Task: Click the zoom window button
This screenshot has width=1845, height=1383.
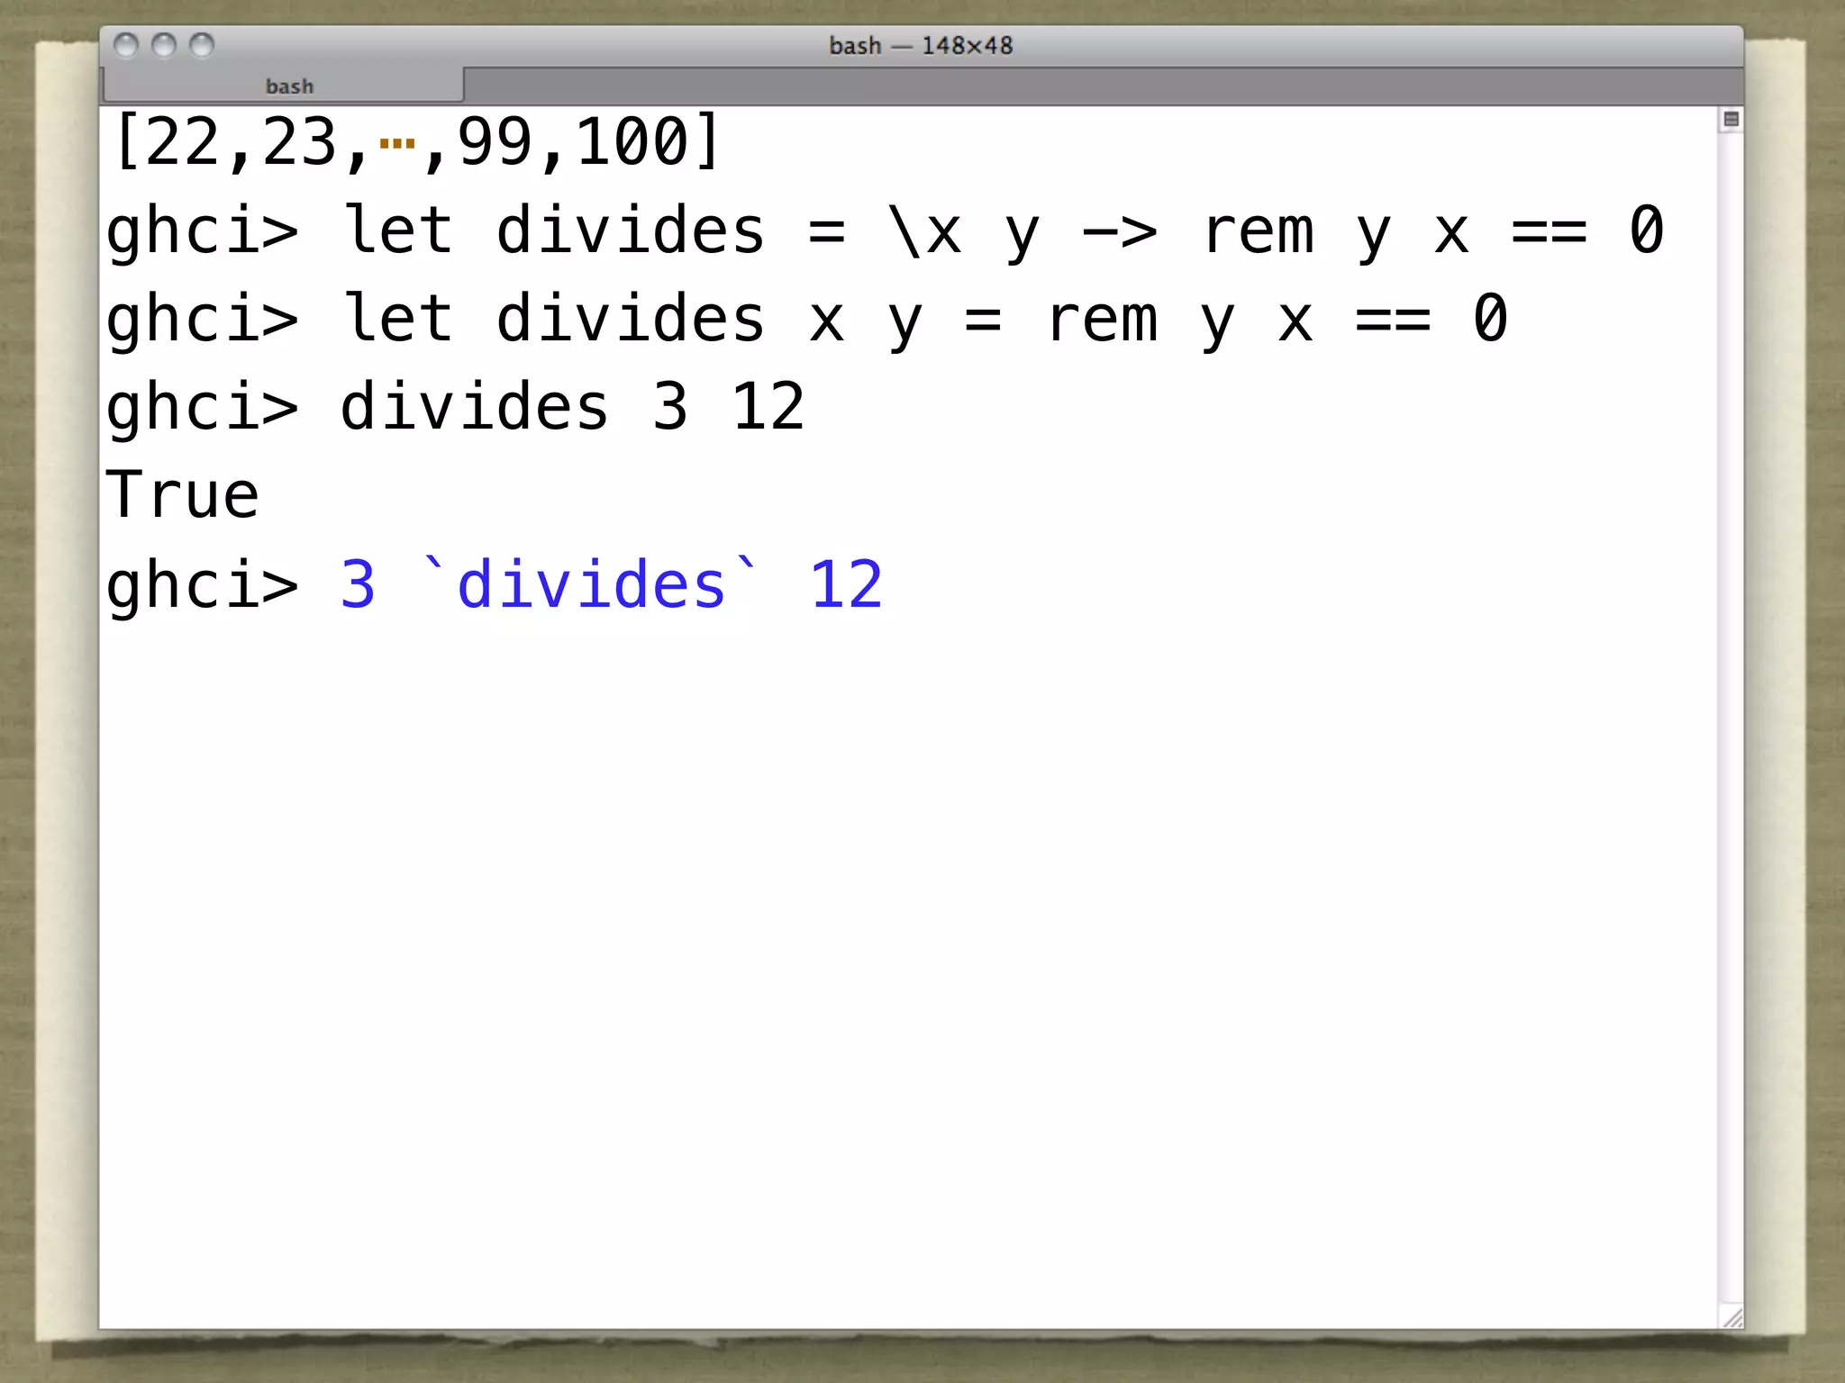Action: point(202,45)
